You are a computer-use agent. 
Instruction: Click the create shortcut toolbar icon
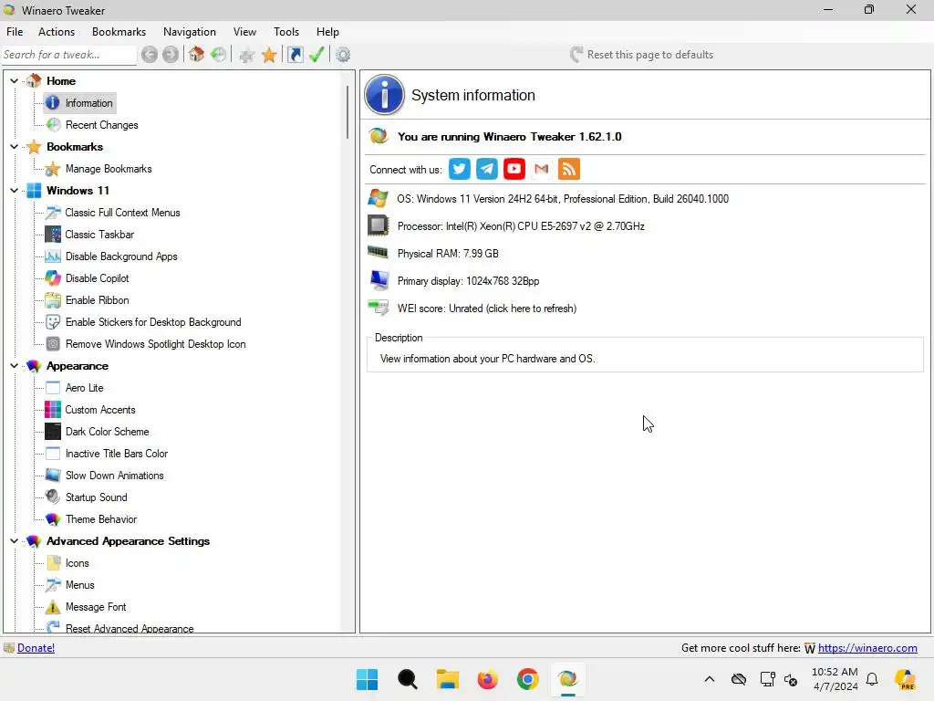click(x=295, y=55)
